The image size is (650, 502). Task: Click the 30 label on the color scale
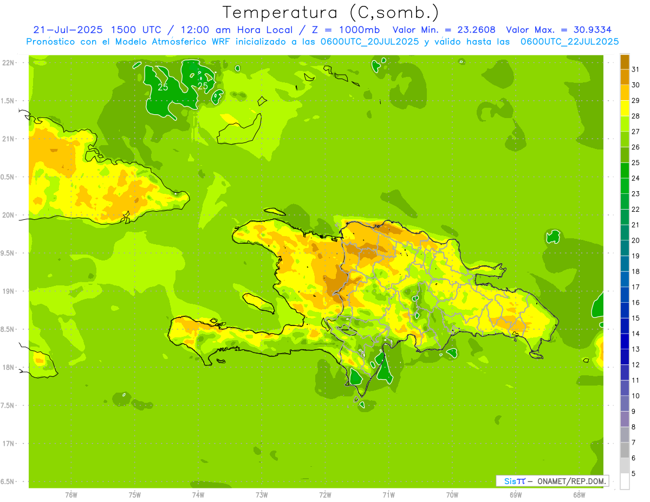coord(635,84)
